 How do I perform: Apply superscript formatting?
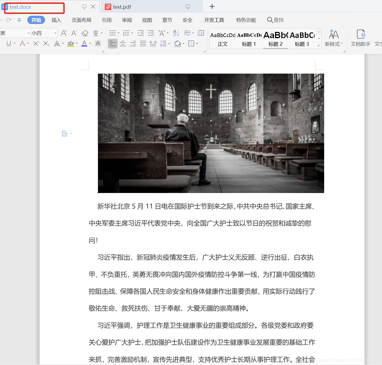click(x=36, y=43)
